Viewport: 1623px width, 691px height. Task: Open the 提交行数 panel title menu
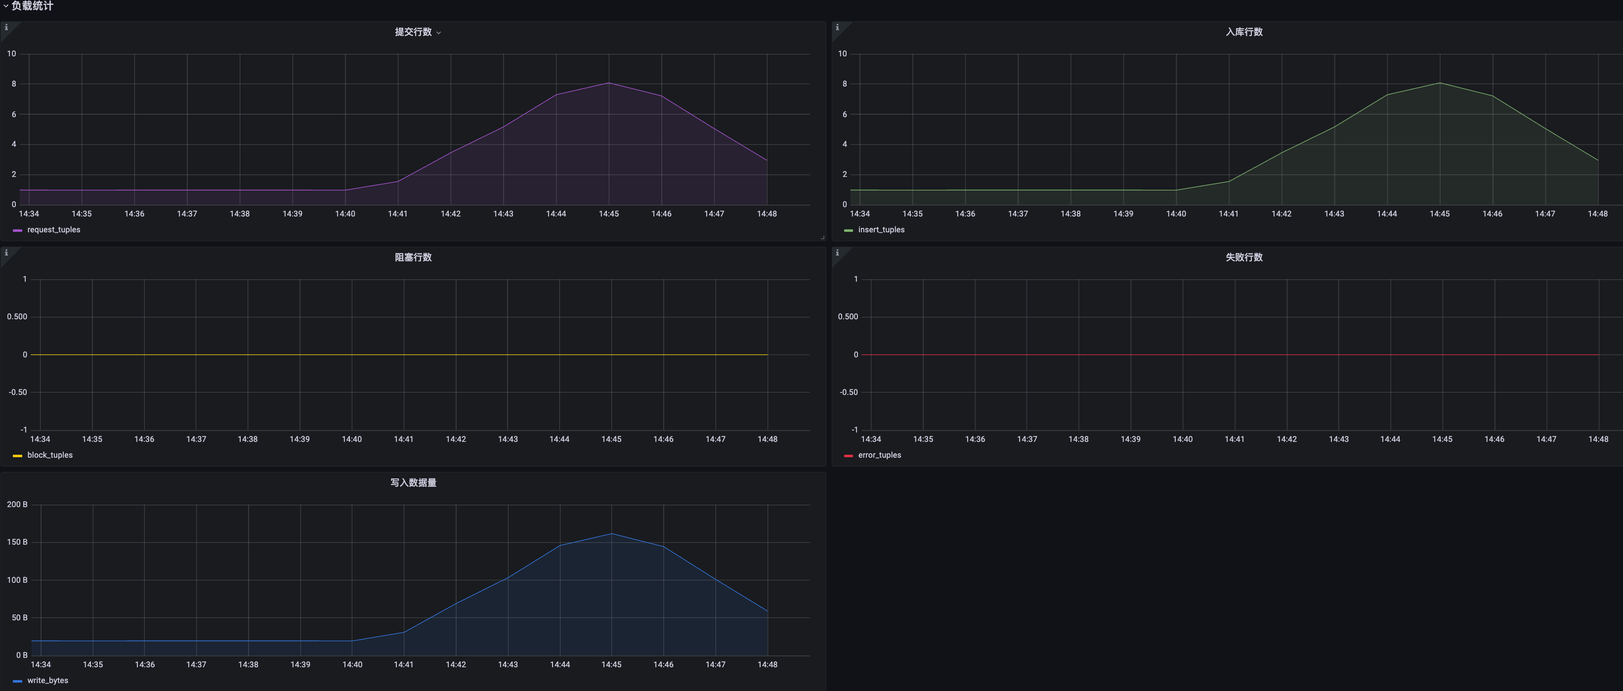[418, 32]
